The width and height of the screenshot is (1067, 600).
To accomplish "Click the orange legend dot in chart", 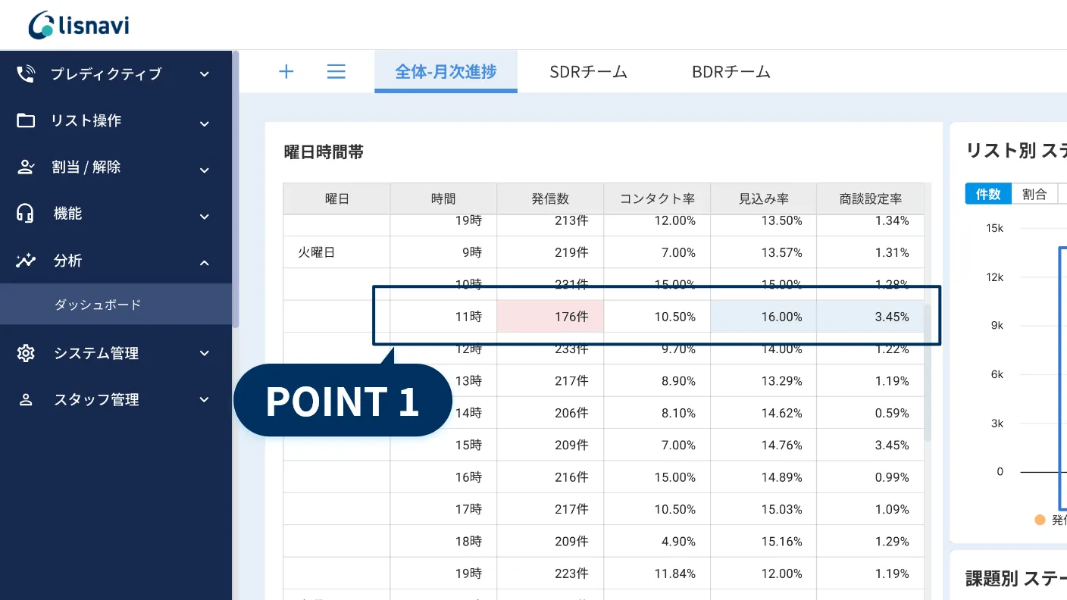I will click(1040, 520).
